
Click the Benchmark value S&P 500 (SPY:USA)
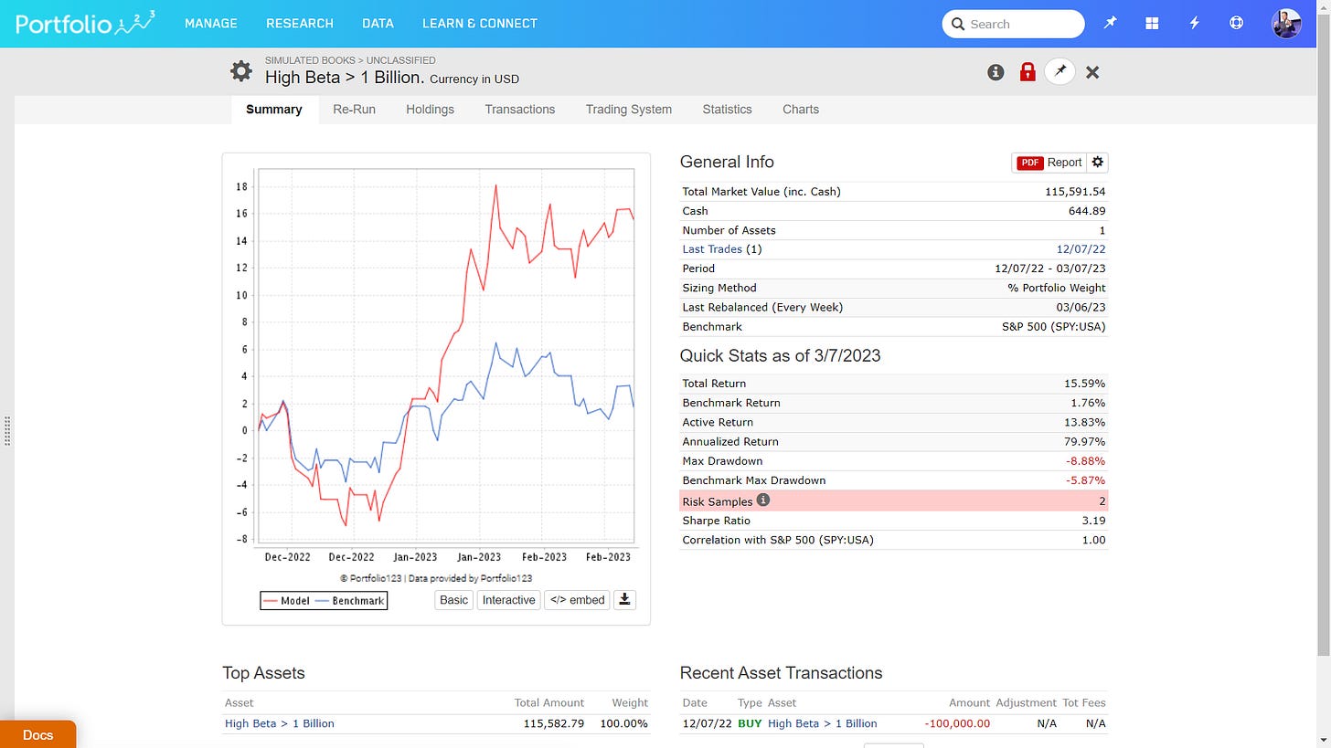click(x=1054, y=326)
